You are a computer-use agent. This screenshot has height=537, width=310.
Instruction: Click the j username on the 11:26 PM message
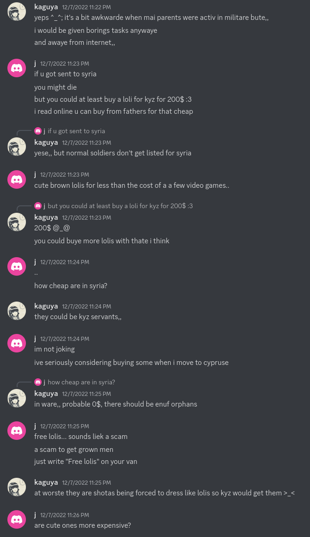click(x=35, y=515)
